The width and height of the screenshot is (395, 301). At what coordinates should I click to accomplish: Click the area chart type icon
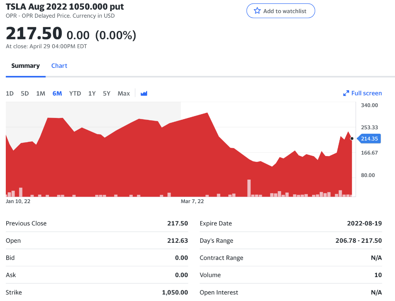coord(144,93)
